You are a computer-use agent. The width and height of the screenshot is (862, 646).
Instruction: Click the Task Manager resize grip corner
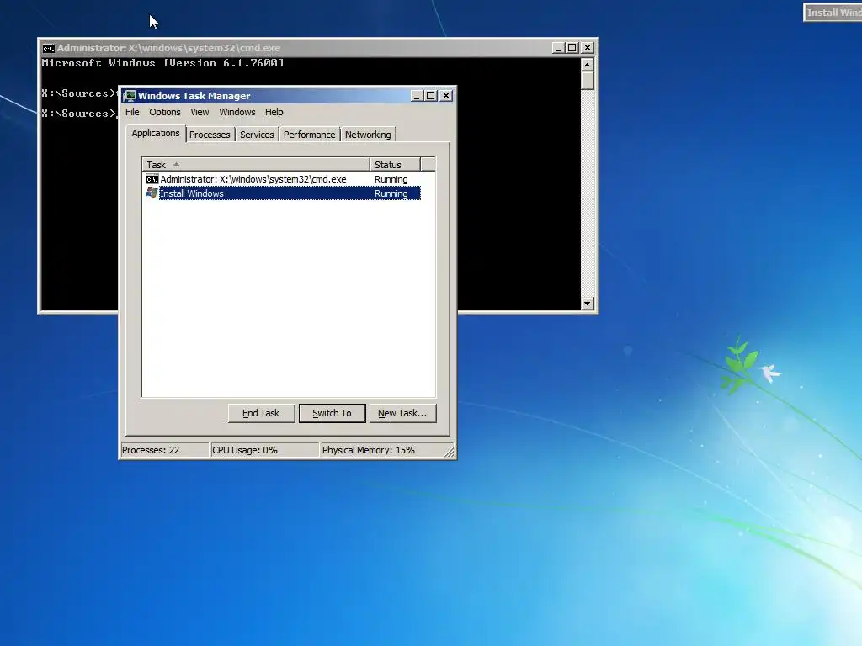tap(450, 452)
